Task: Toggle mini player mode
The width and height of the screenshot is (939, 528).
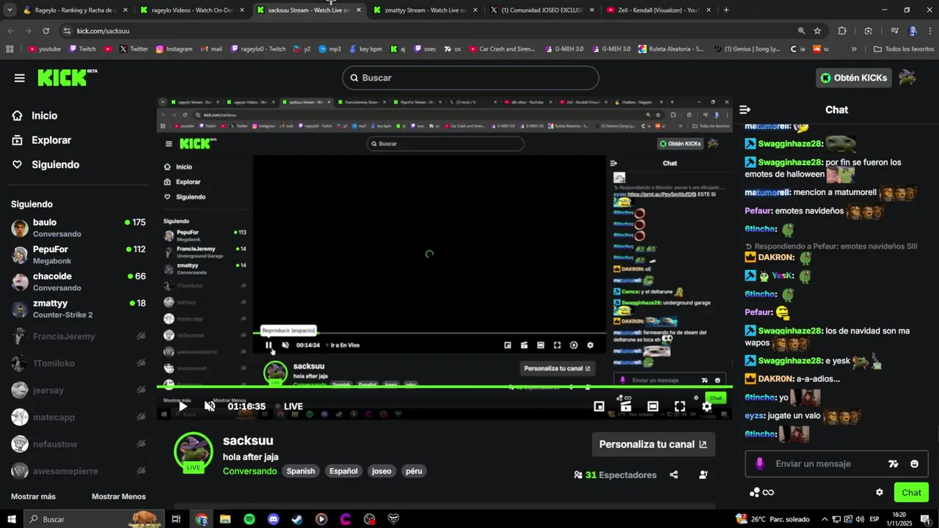Action: pos(599,406)
